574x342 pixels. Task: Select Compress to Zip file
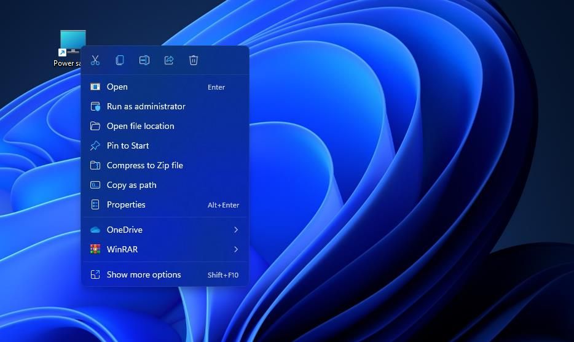coord(165,165)
